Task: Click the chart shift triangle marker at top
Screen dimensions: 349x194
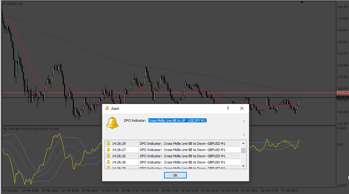Action: [x=302, y=2]
